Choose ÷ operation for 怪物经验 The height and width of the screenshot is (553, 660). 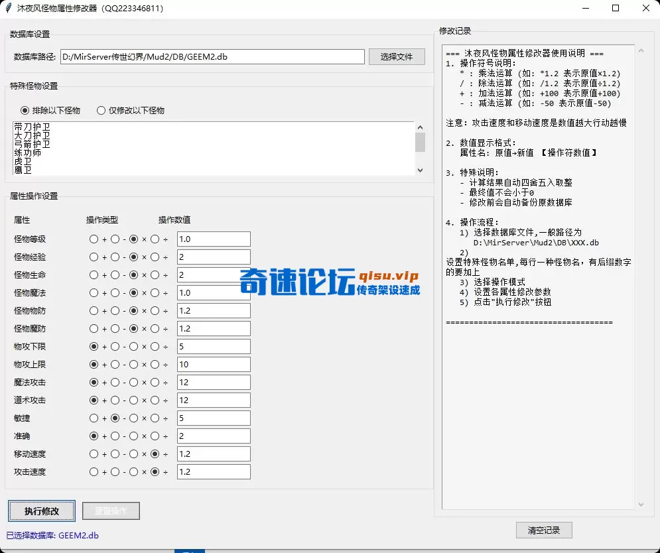[154, 257]
